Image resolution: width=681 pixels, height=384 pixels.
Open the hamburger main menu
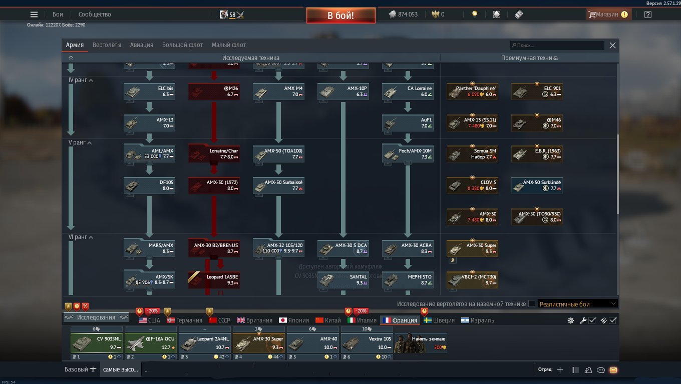tap(34, 14)
